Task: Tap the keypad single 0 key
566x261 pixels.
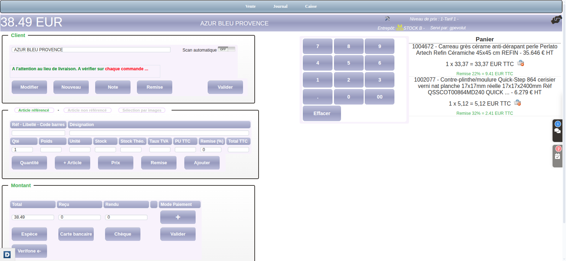Action: tap(349, 97)
